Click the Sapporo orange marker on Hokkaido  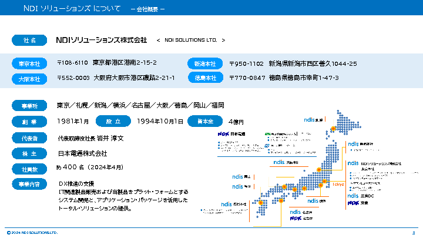coord(333,128)
